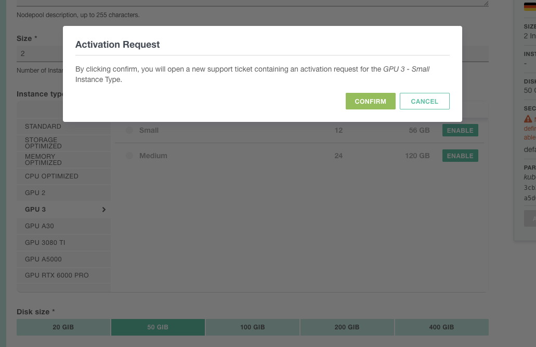Choose the 400 GIB disk size

pyautogui.click(x=441, y=327)
